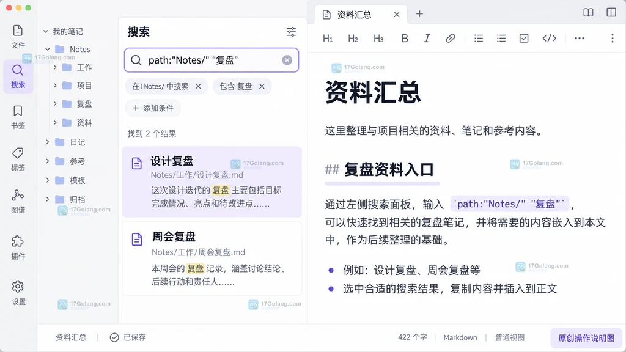626x352 pixels.
Task: Click the 复盘资料入口 heading
Action: pyautogui.click(x=389, y=170)
